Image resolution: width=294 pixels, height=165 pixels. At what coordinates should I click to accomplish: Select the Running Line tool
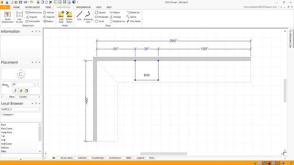tap(88, 17)
